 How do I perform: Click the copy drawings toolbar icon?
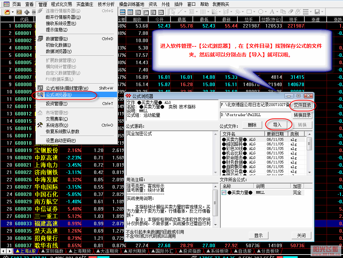pyautogui.click(x=283, y=12)
